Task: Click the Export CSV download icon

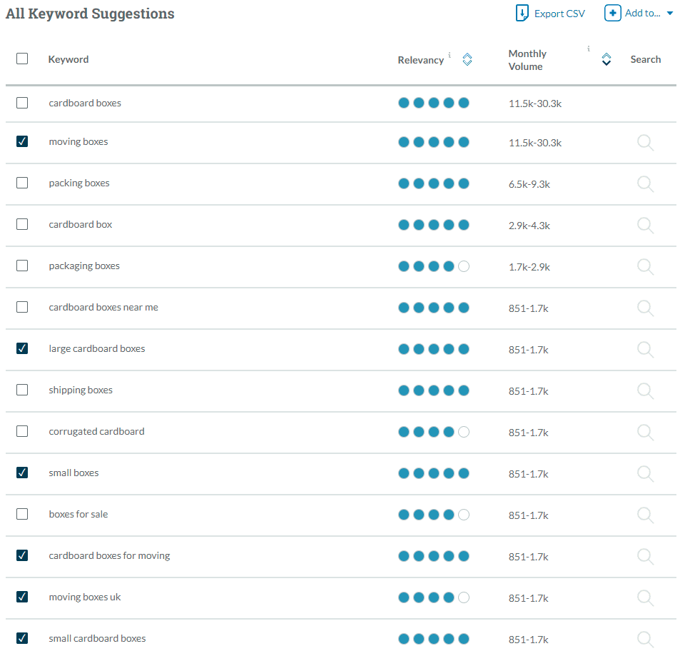Action: point(522,14)
